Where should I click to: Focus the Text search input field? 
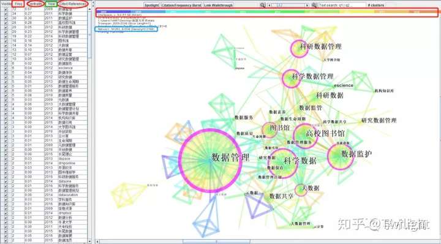tap(342, 6)
